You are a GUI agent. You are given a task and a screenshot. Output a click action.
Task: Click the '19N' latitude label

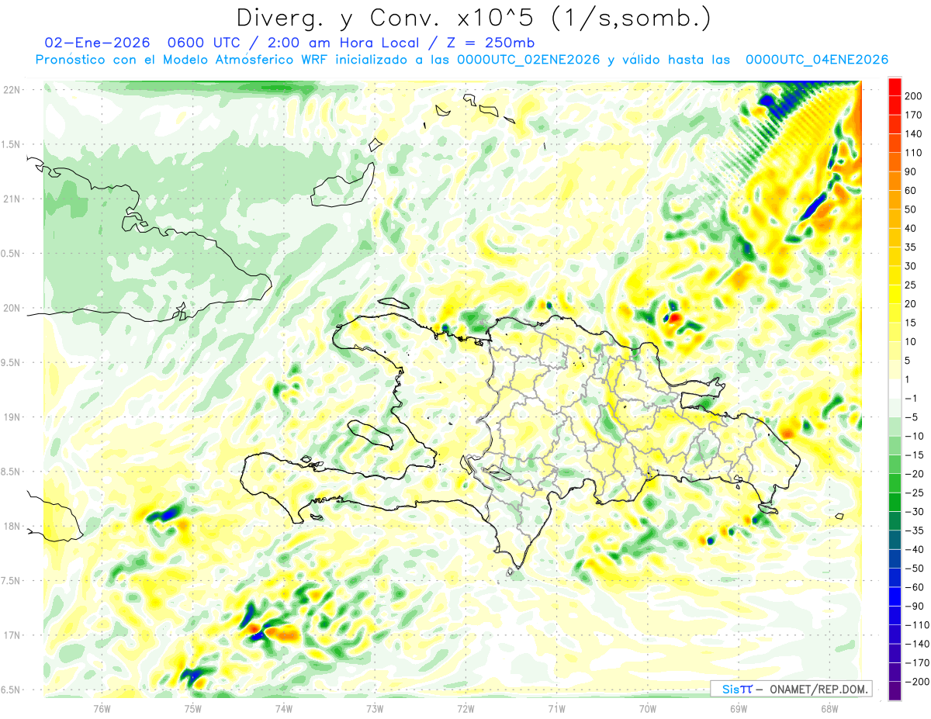(12, 417)
